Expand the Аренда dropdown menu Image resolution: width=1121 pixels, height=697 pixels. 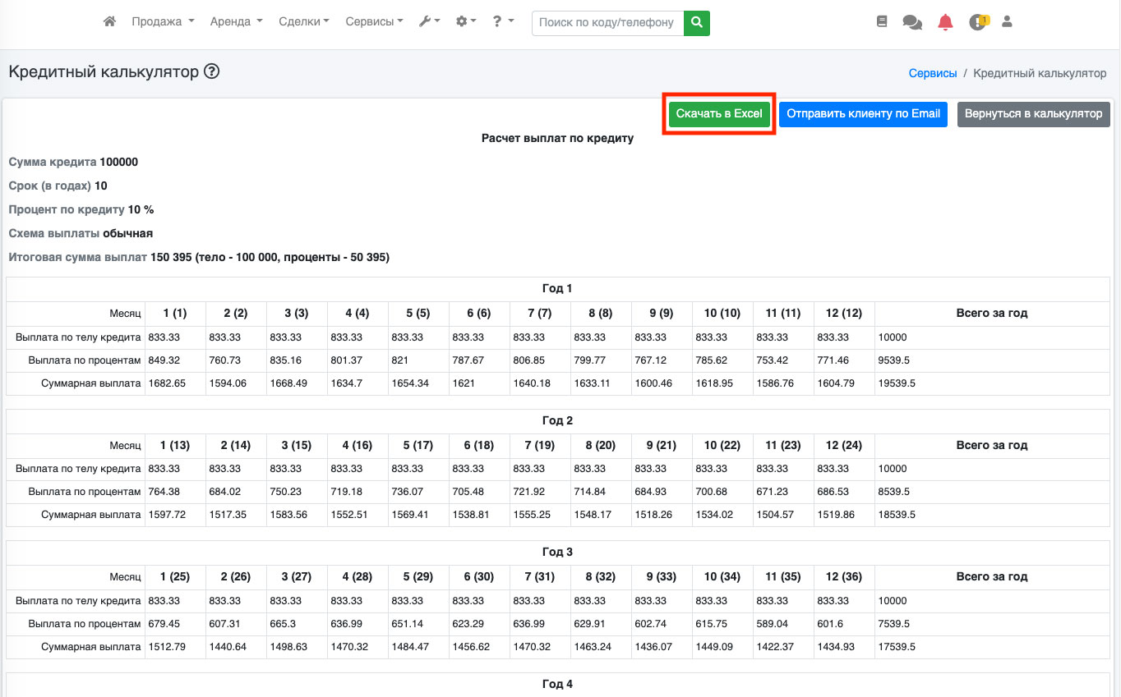pos(236,22)
